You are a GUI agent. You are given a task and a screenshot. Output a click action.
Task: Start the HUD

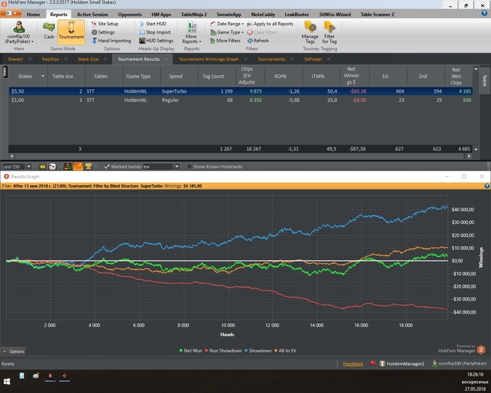(x=153, y=23)
